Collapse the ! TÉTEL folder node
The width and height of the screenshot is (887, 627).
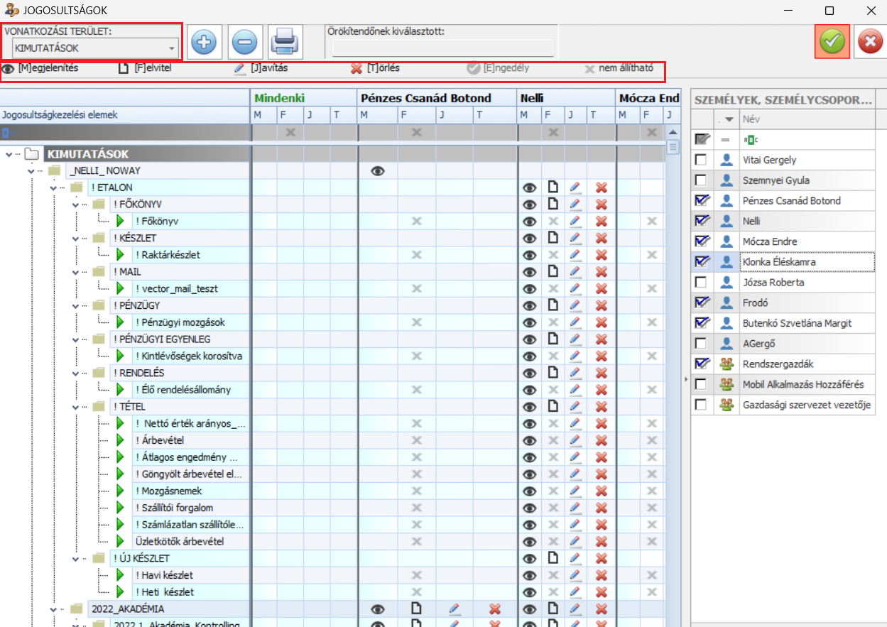coord(77,407)
